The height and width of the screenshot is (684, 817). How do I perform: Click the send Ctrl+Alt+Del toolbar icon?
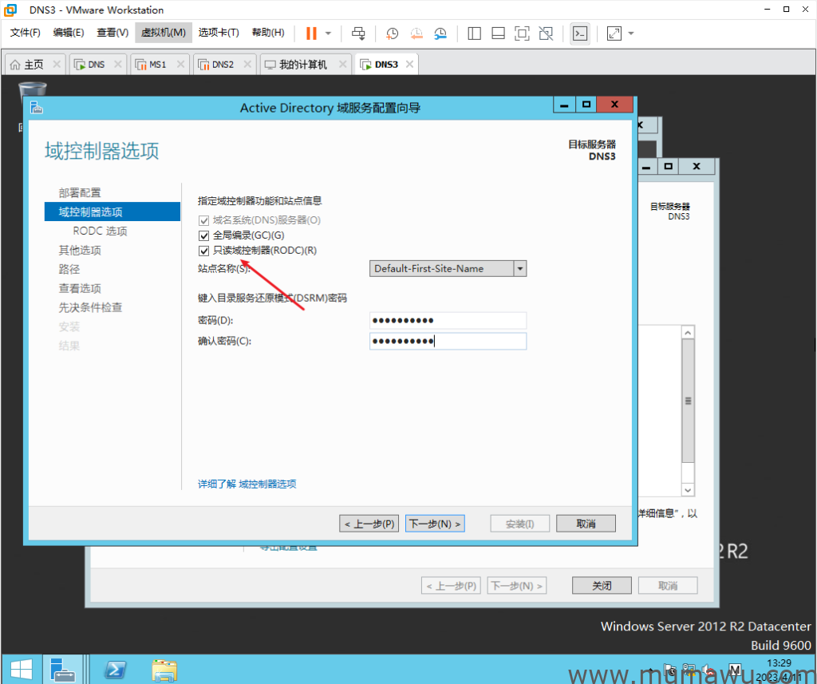[x=358, y=33]
